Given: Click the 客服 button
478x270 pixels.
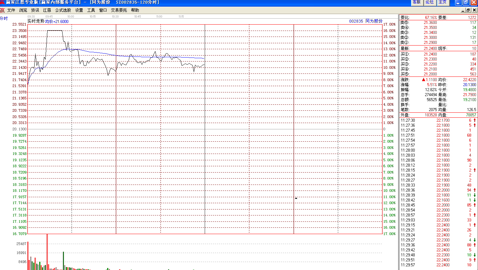Looking at the screenshot, I should 417,2.
